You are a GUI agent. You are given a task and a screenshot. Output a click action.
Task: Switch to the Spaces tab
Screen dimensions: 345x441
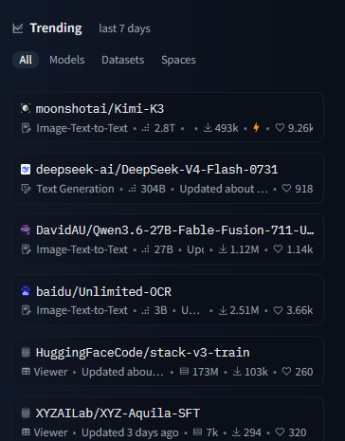(178, 60)
